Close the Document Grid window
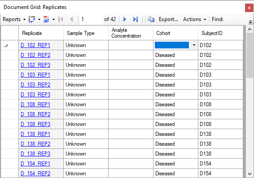Screen dimensions: 254x178 click(x=249, y=8)
